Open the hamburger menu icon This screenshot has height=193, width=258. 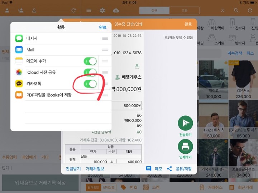point(89,10)
